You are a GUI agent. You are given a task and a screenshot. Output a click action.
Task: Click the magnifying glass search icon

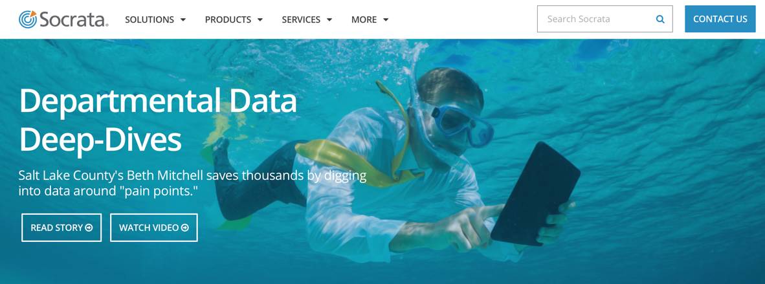pyautogui.click(x=660, y=19)
